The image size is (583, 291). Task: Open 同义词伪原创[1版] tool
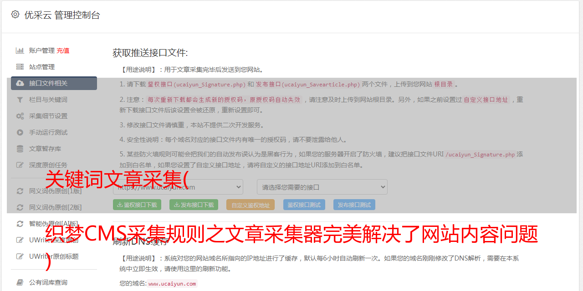tap(56, 191)
